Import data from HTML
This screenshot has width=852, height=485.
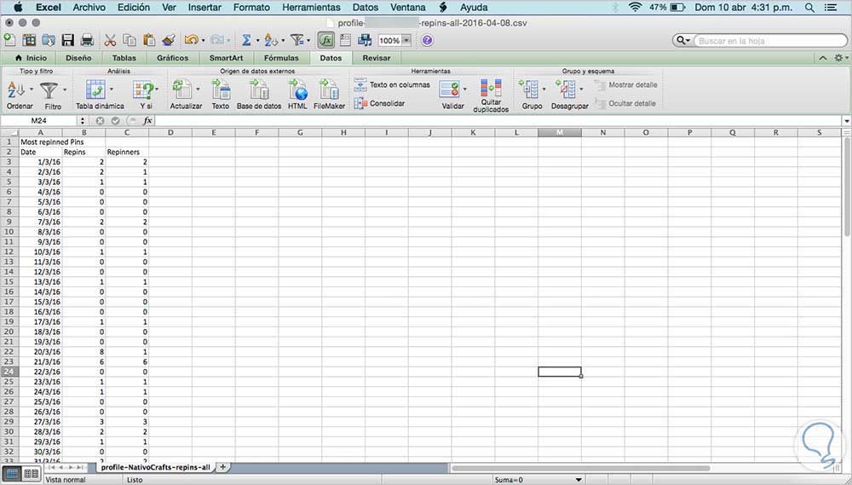click(x=297, y=89)
